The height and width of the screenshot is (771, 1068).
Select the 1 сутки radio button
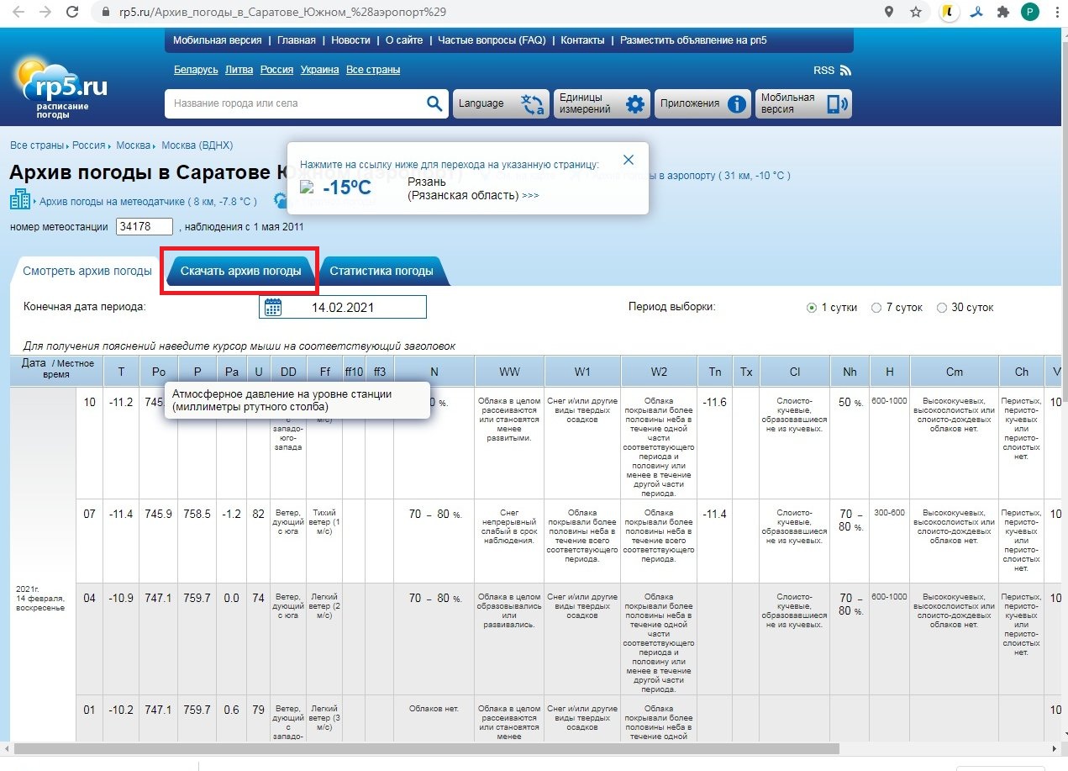point(812,308)
